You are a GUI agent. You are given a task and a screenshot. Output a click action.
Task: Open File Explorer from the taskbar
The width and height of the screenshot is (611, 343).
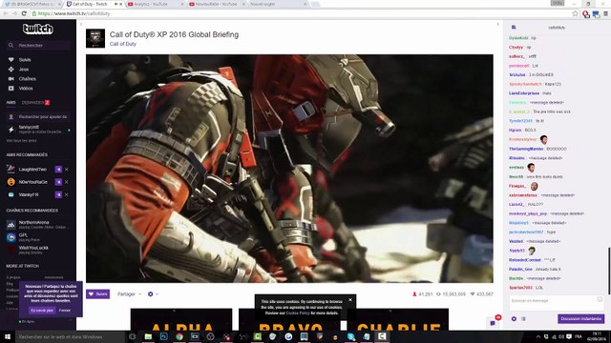[x=148, y=336]
